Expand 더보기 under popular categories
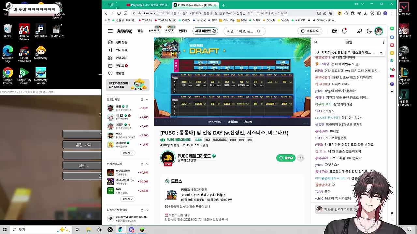 click(x=128, y=199)
